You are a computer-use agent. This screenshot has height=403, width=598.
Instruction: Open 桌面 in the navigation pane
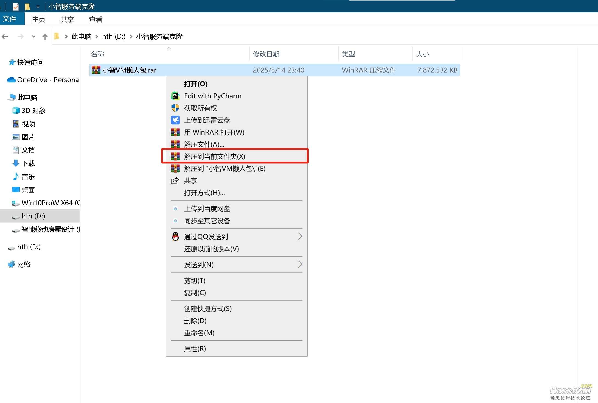click(x=28, y=190)
